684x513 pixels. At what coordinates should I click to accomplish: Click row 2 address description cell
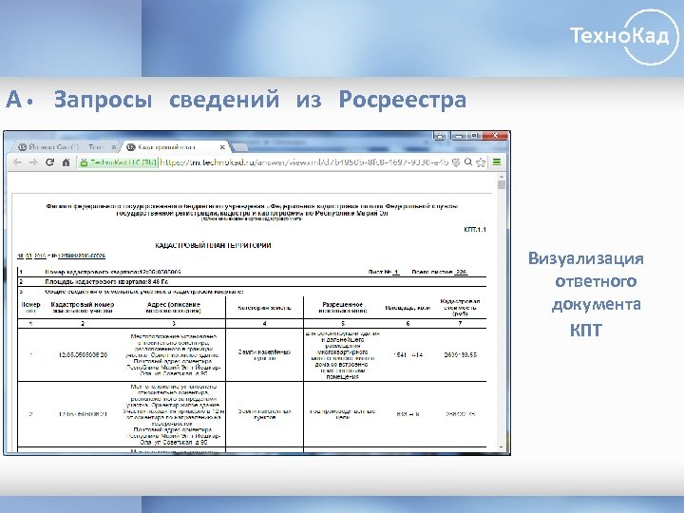[174, 414]
